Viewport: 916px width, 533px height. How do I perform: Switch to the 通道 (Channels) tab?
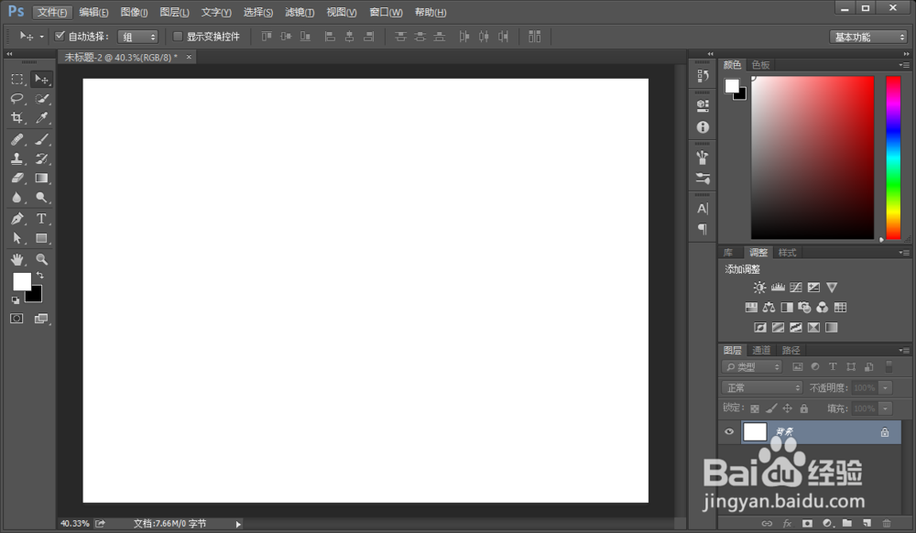pyautogui.click(x=760, y=349)
